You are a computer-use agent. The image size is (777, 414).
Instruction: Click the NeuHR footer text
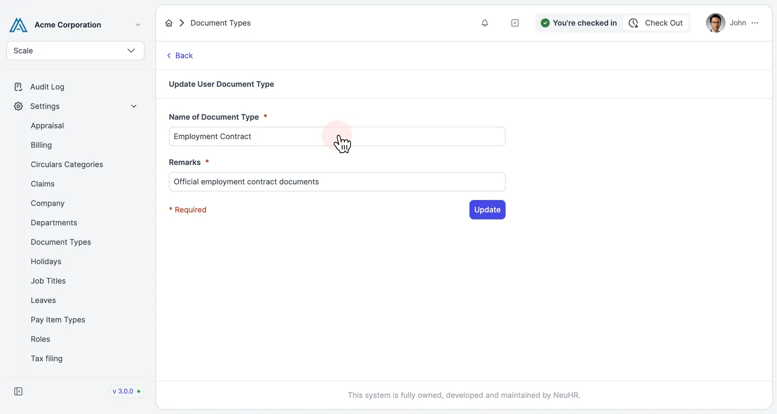coord(464,395)
